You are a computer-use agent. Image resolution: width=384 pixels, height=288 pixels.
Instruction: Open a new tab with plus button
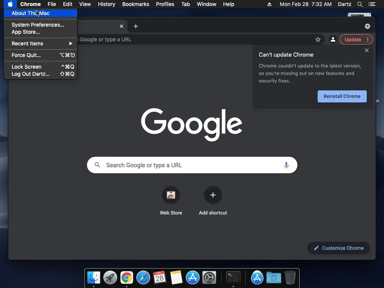(x=136, y=26)
